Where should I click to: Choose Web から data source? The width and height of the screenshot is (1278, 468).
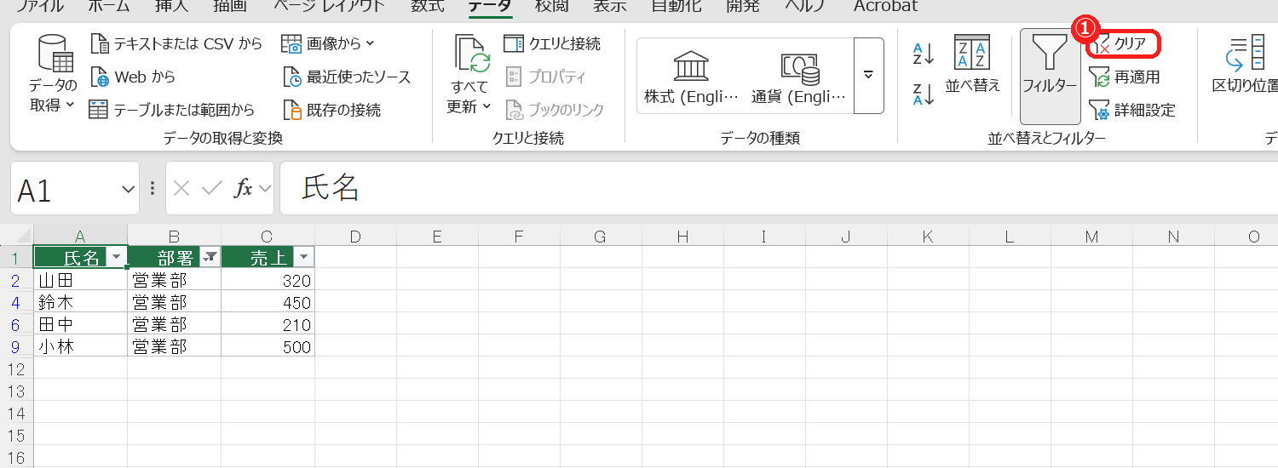[133, 77]
